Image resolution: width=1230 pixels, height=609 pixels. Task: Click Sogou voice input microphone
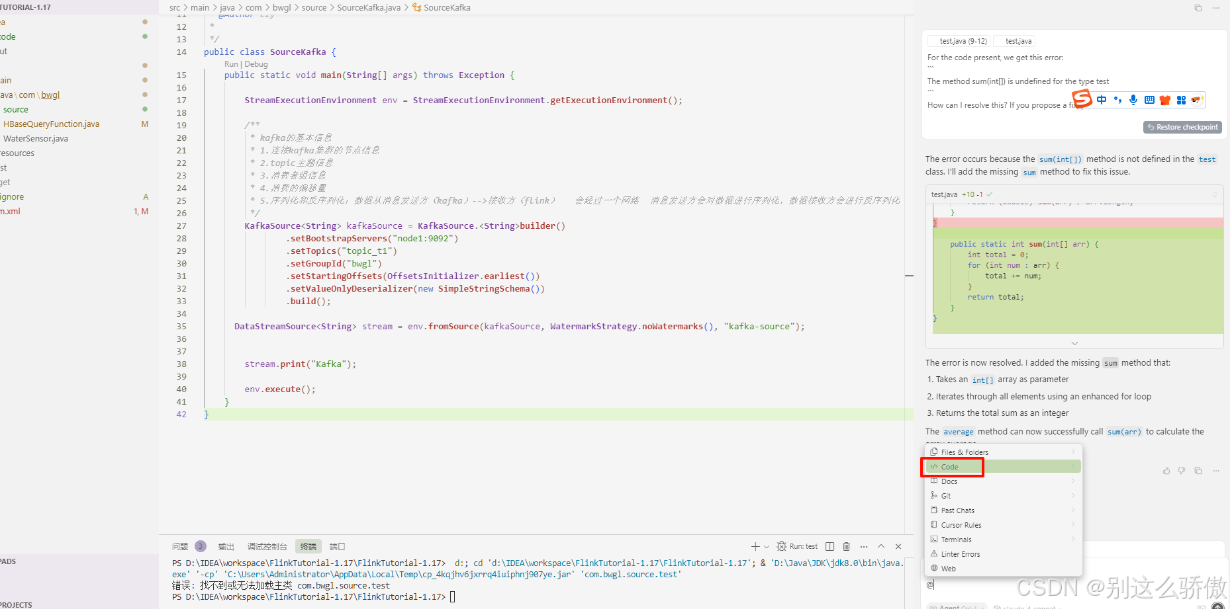(1133, 100)
